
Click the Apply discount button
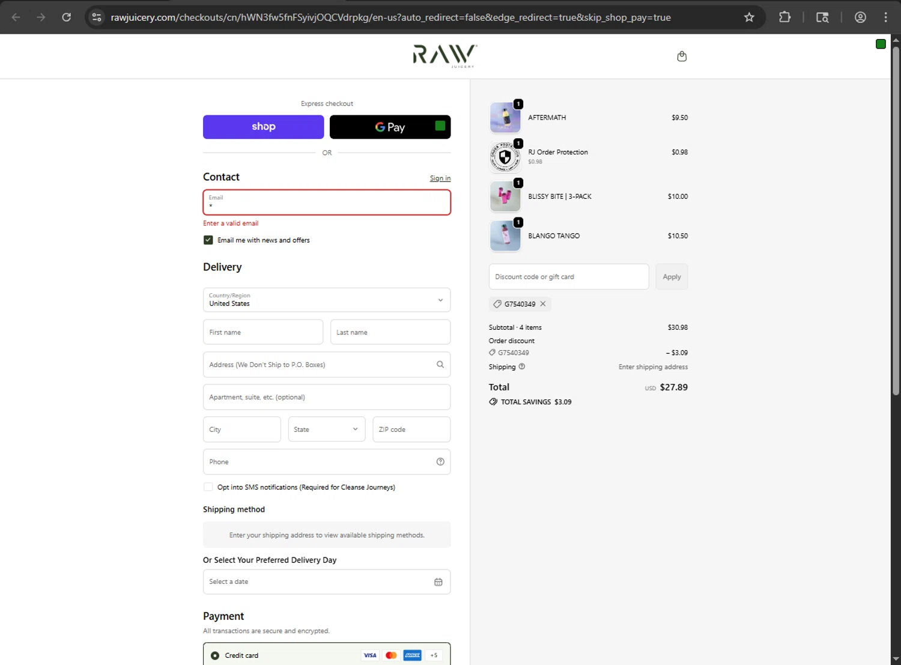click(x=672, y=277)
